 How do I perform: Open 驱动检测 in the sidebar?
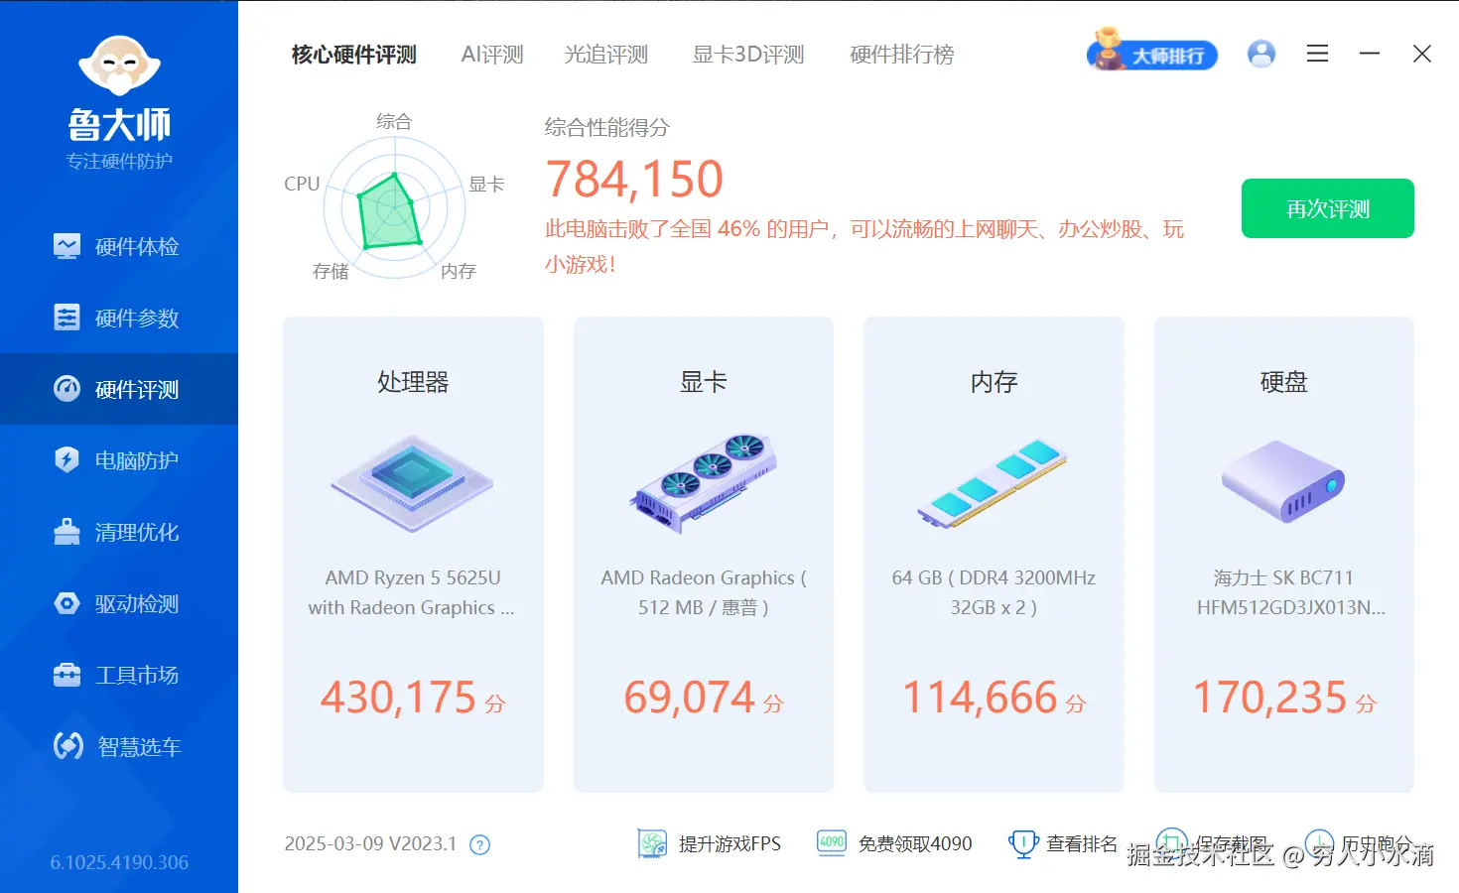(x=119, y=603)
